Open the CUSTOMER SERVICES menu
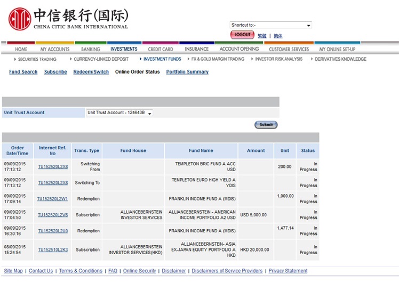The image size is (399, 299). 289,49
